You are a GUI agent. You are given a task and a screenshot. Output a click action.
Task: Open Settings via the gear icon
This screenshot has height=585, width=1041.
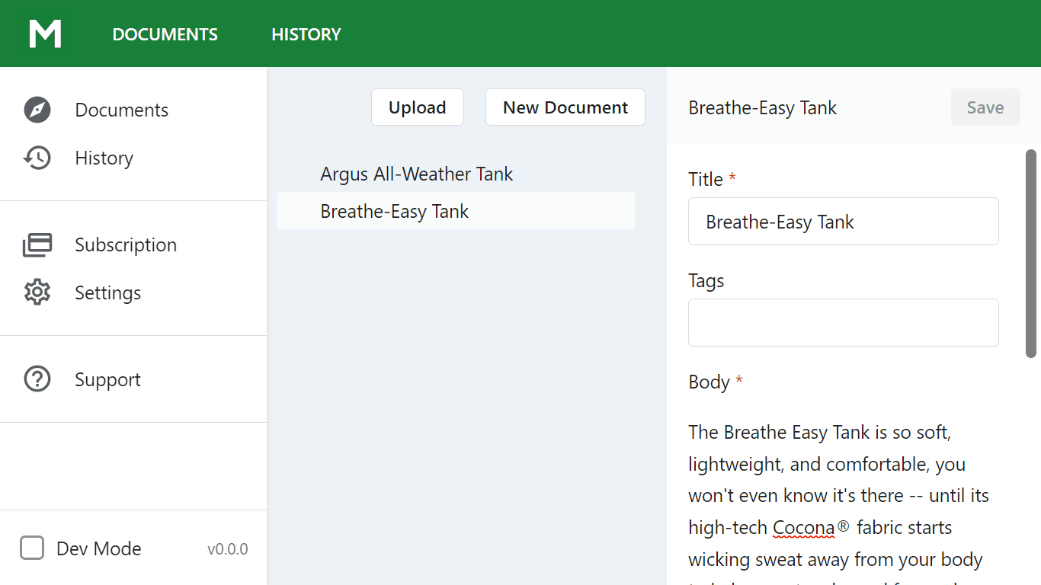pos(37,292)
